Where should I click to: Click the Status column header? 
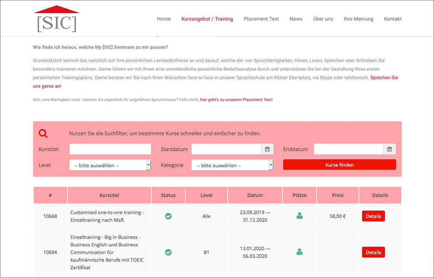168,195
